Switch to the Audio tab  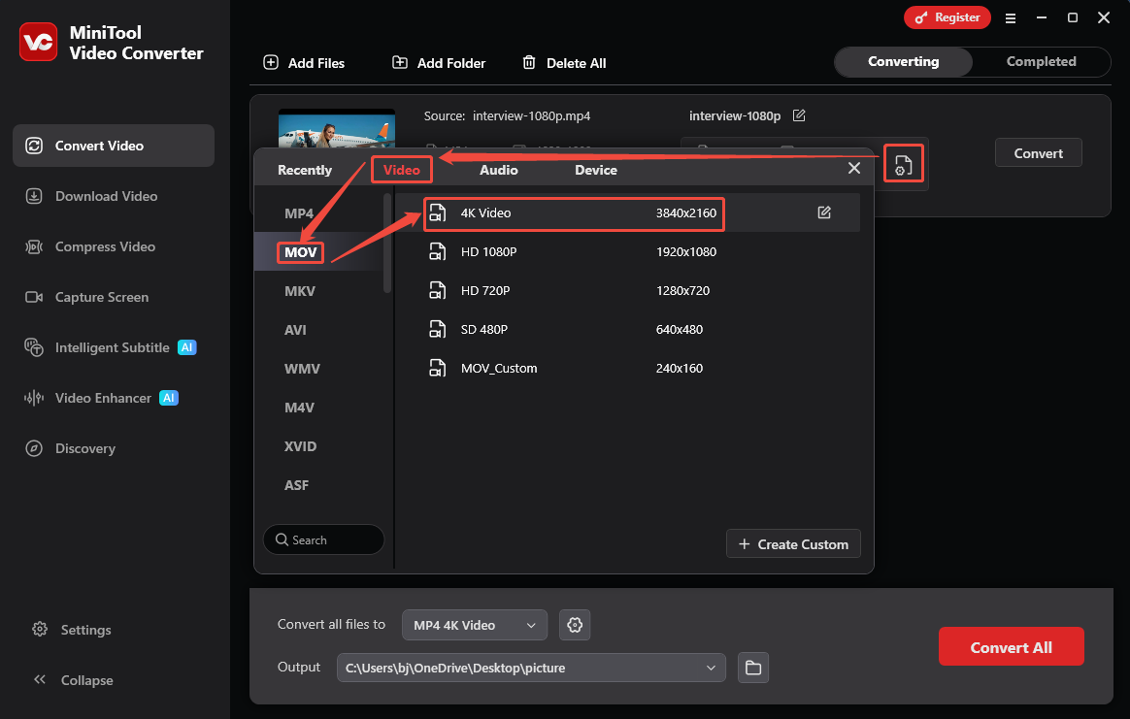(x=499, y=170)
